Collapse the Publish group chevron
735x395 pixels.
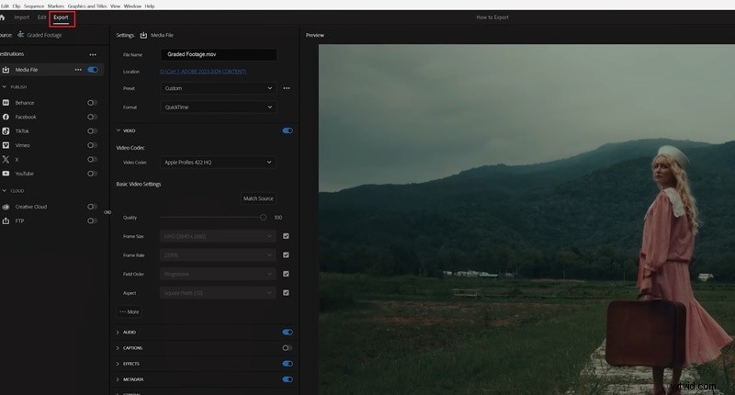coord(5,86)
